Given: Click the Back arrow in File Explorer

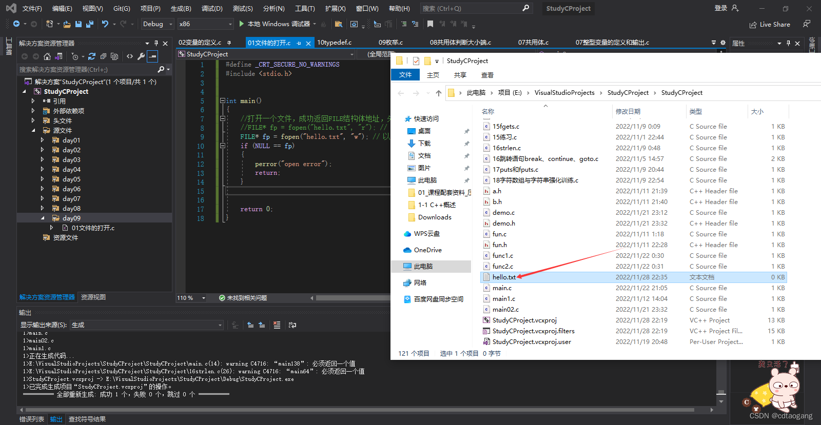Looking at the screenshot, I should [x=401, y=93].
